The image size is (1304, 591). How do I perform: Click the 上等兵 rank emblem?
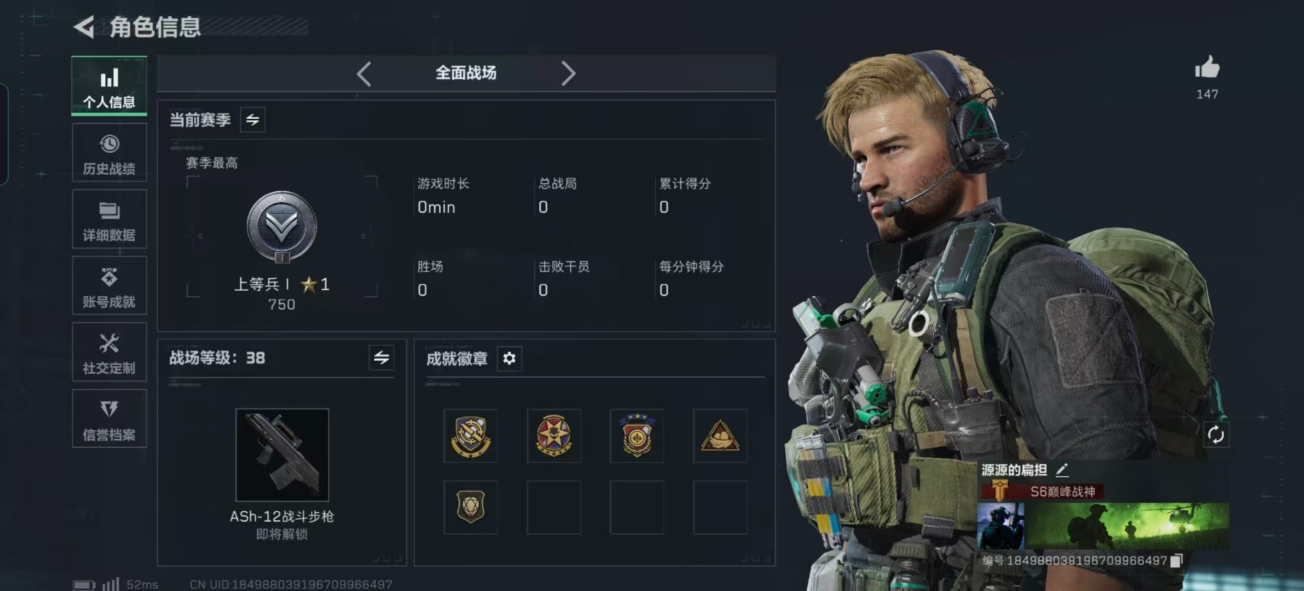point(281,228)
